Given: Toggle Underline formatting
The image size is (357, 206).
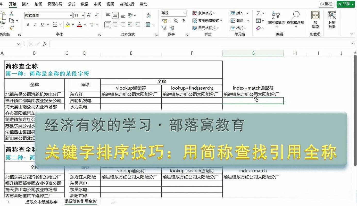Looking at the screenshot, I should pos(42,24).
